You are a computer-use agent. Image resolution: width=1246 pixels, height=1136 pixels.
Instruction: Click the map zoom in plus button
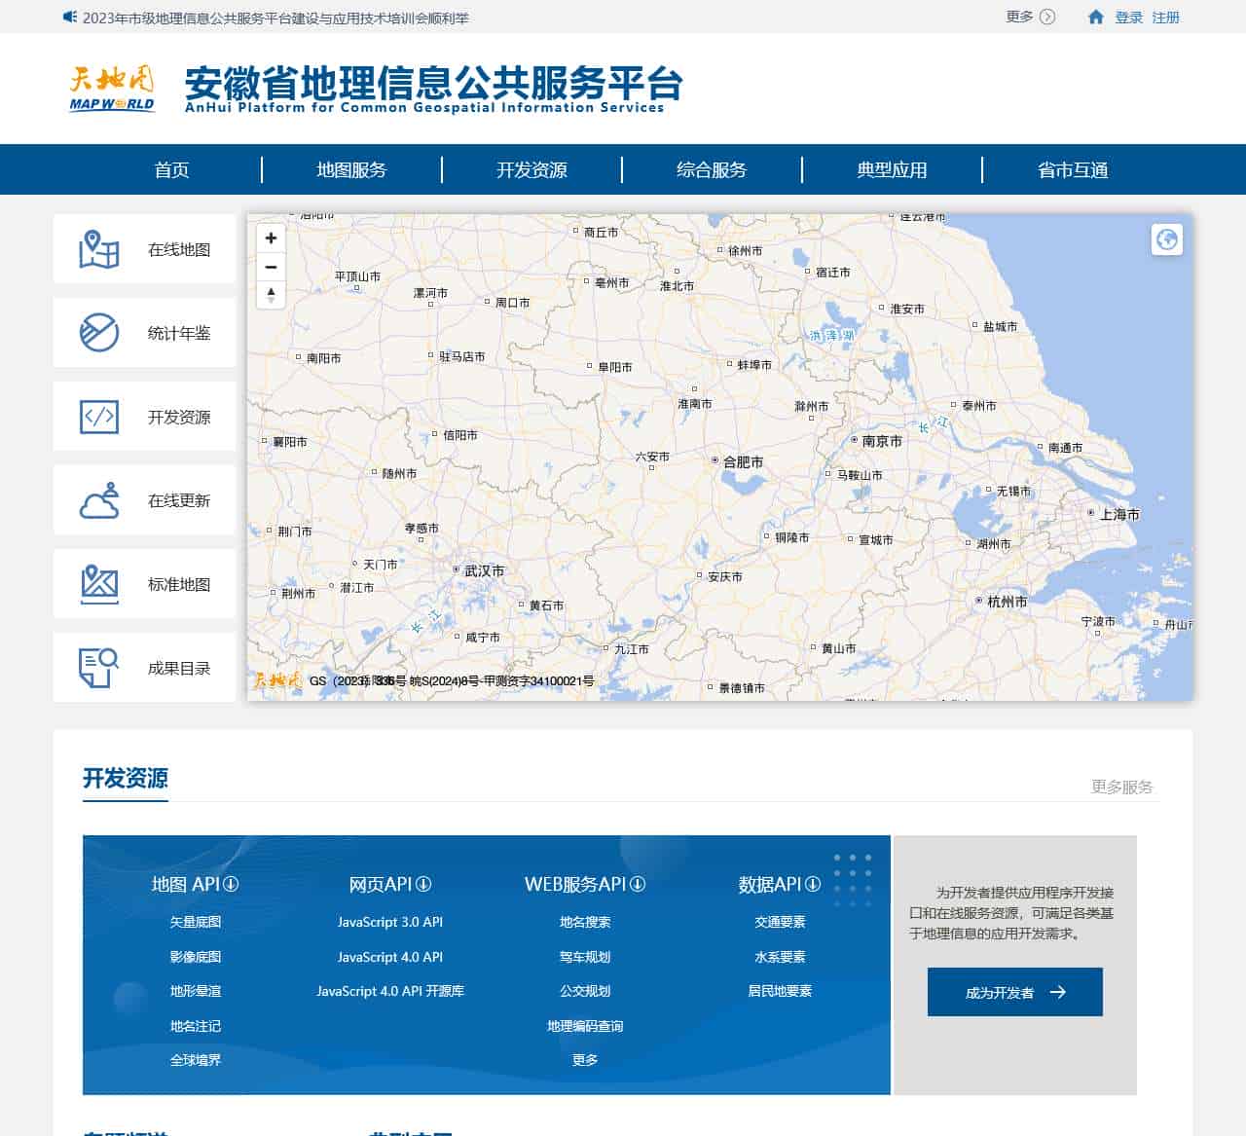pos(271,238)
